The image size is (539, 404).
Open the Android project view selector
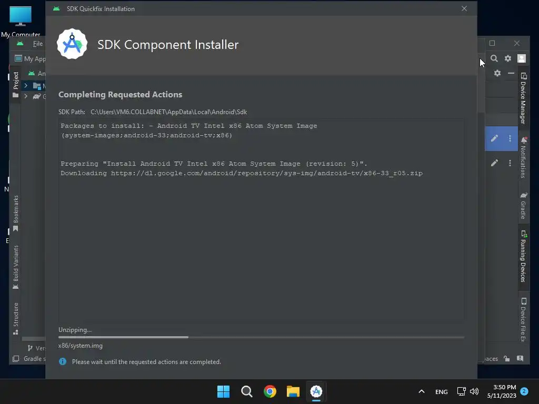click(x=37, y=73)
